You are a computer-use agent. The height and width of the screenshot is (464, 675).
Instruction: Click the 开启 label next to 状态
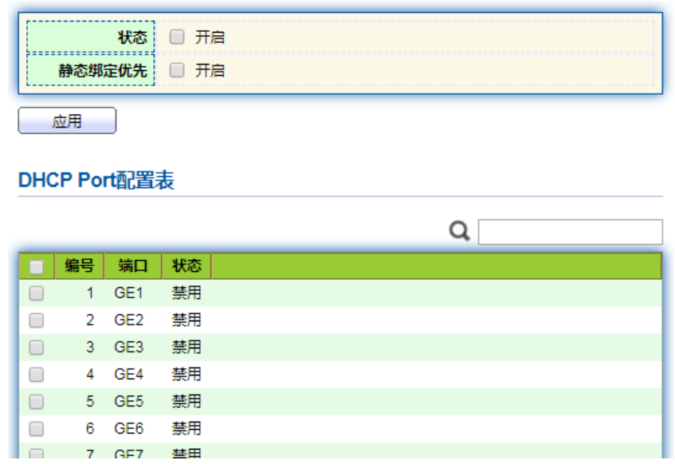210,37
